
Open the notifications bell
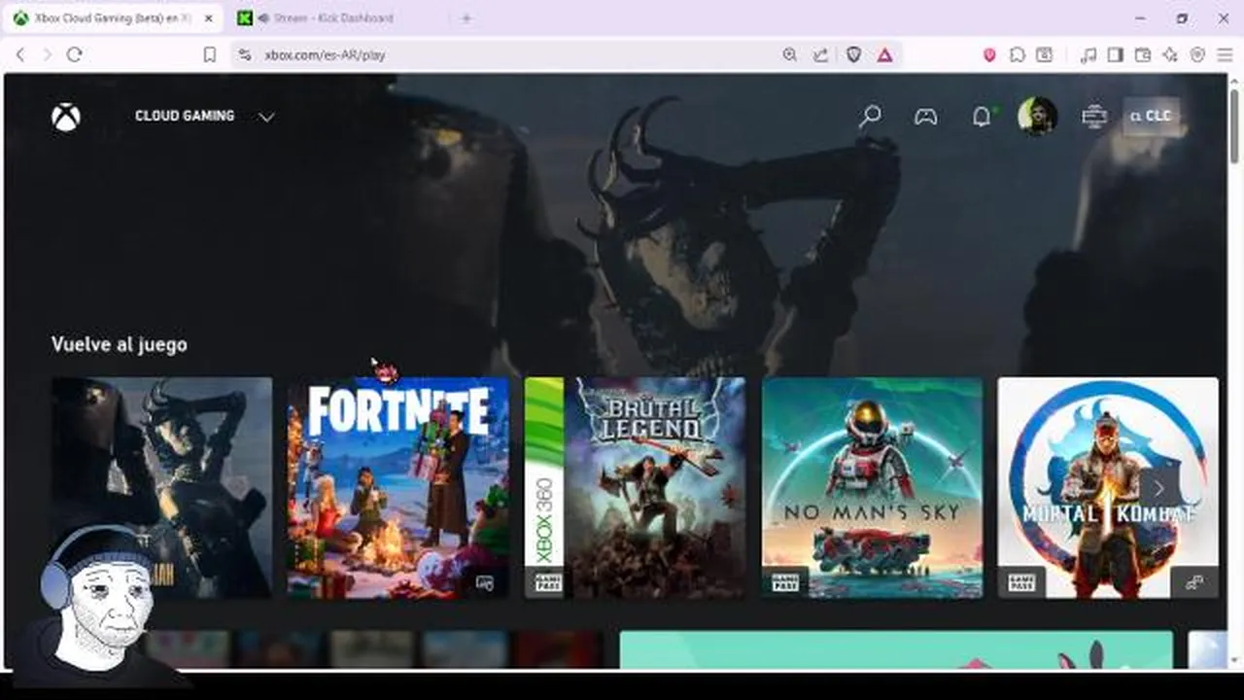click(x=982, y=117)
